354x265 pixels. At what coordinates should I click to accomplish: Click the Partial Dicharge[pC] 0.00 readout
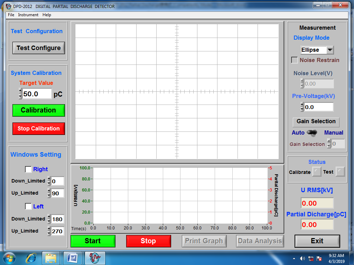coord(317,225)
